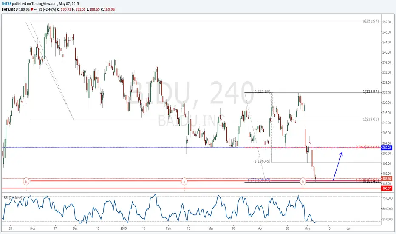Click the 1.272(188.97) Fibonacci extension label

click(x=259, y=180)
